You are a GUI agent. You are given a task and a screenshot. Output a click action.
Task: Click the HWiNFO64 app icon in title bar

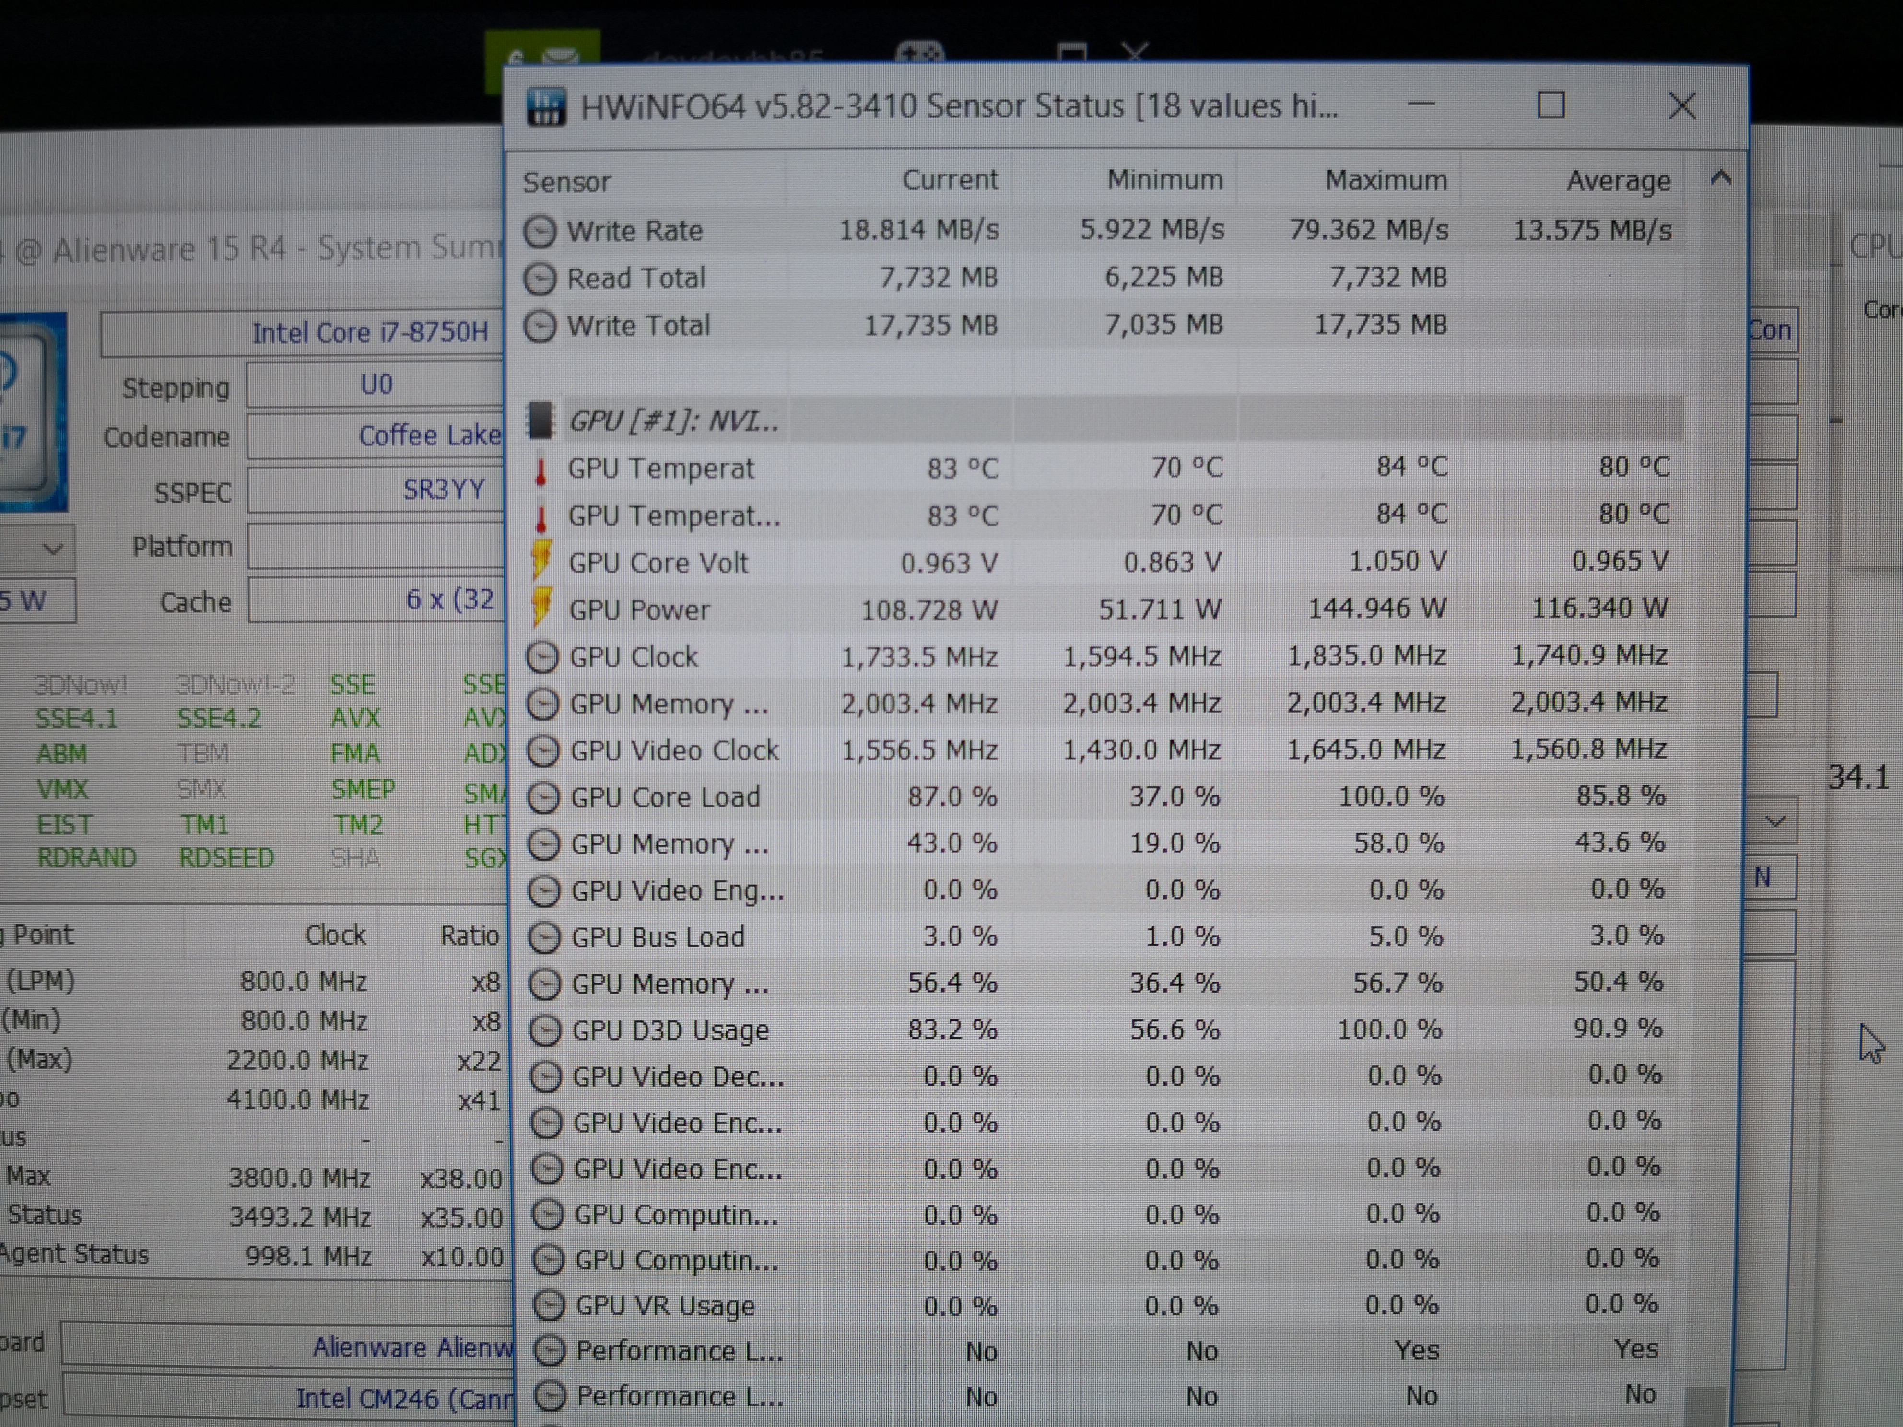coord(545,107)
